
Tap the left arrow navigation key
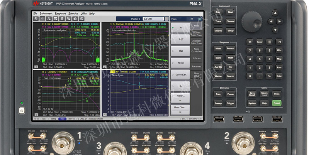[x=271, y=22]
